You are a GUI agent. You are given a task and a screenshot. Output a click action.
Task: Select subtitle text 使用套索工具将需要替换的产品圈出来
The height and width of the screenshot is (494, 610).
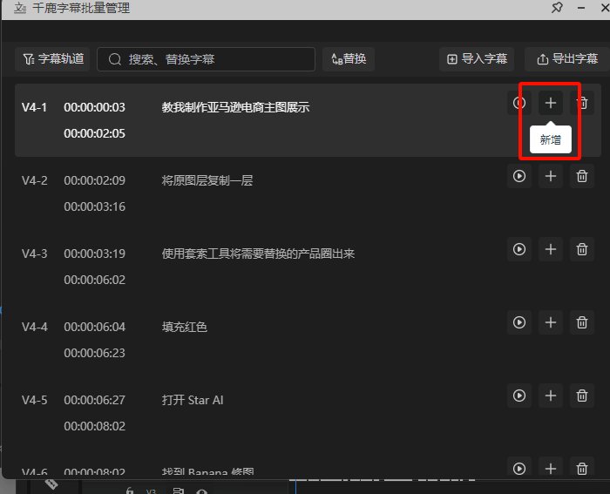(258, 254)
